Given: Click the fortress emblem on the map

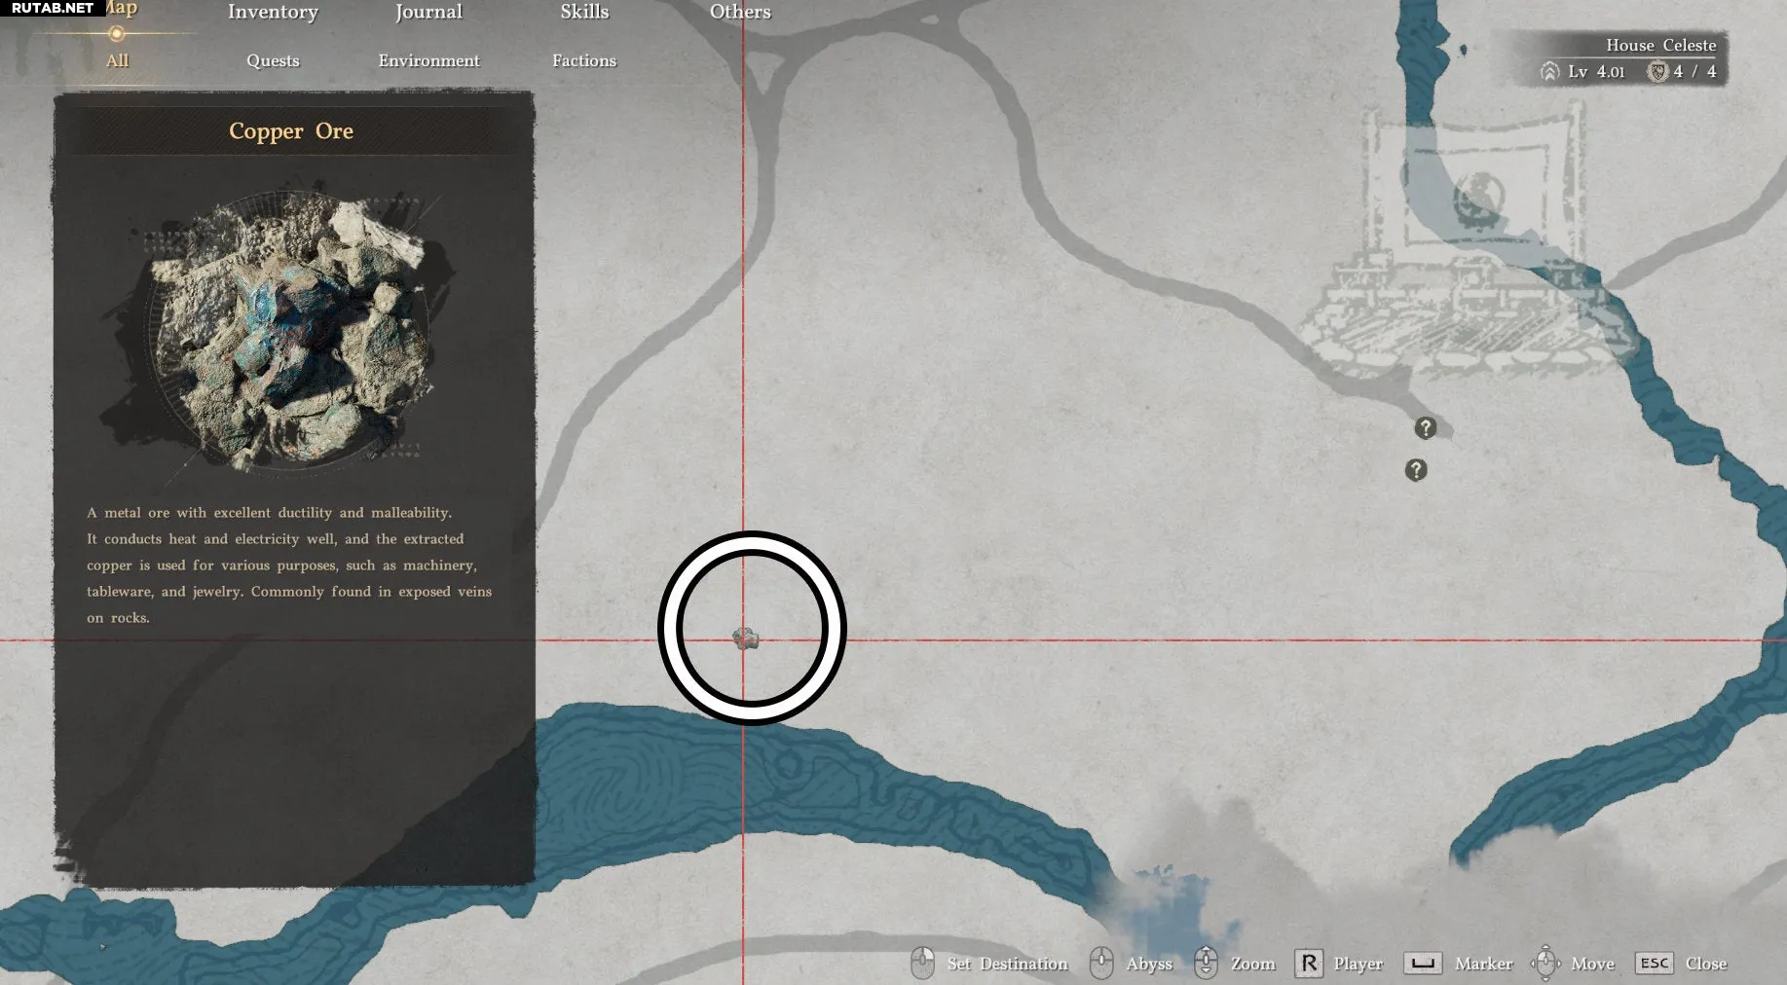Looking at the screenshot, I should (1478, 197).
